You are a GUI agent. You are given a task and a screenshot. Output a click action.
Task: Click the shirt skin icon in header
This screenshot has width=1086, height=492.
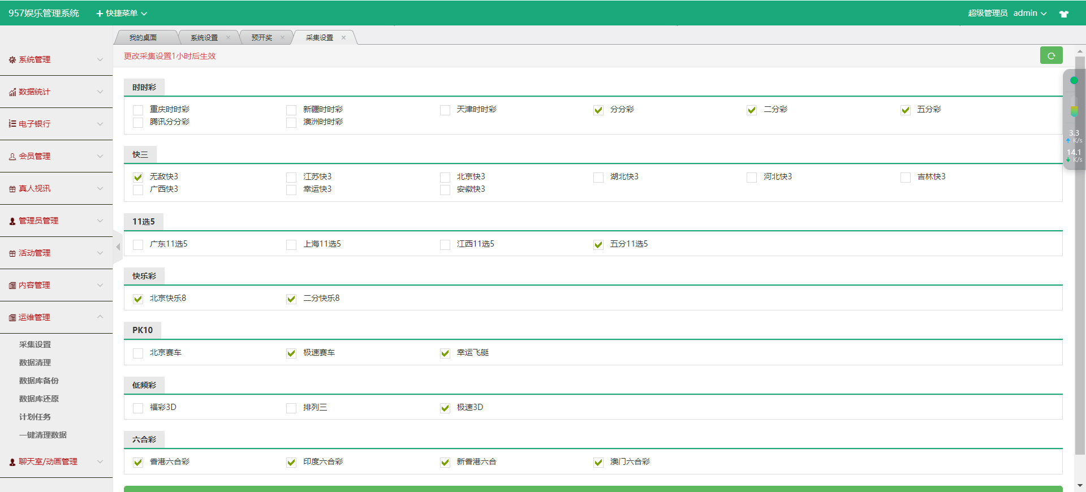click(x=1063, y=14)
